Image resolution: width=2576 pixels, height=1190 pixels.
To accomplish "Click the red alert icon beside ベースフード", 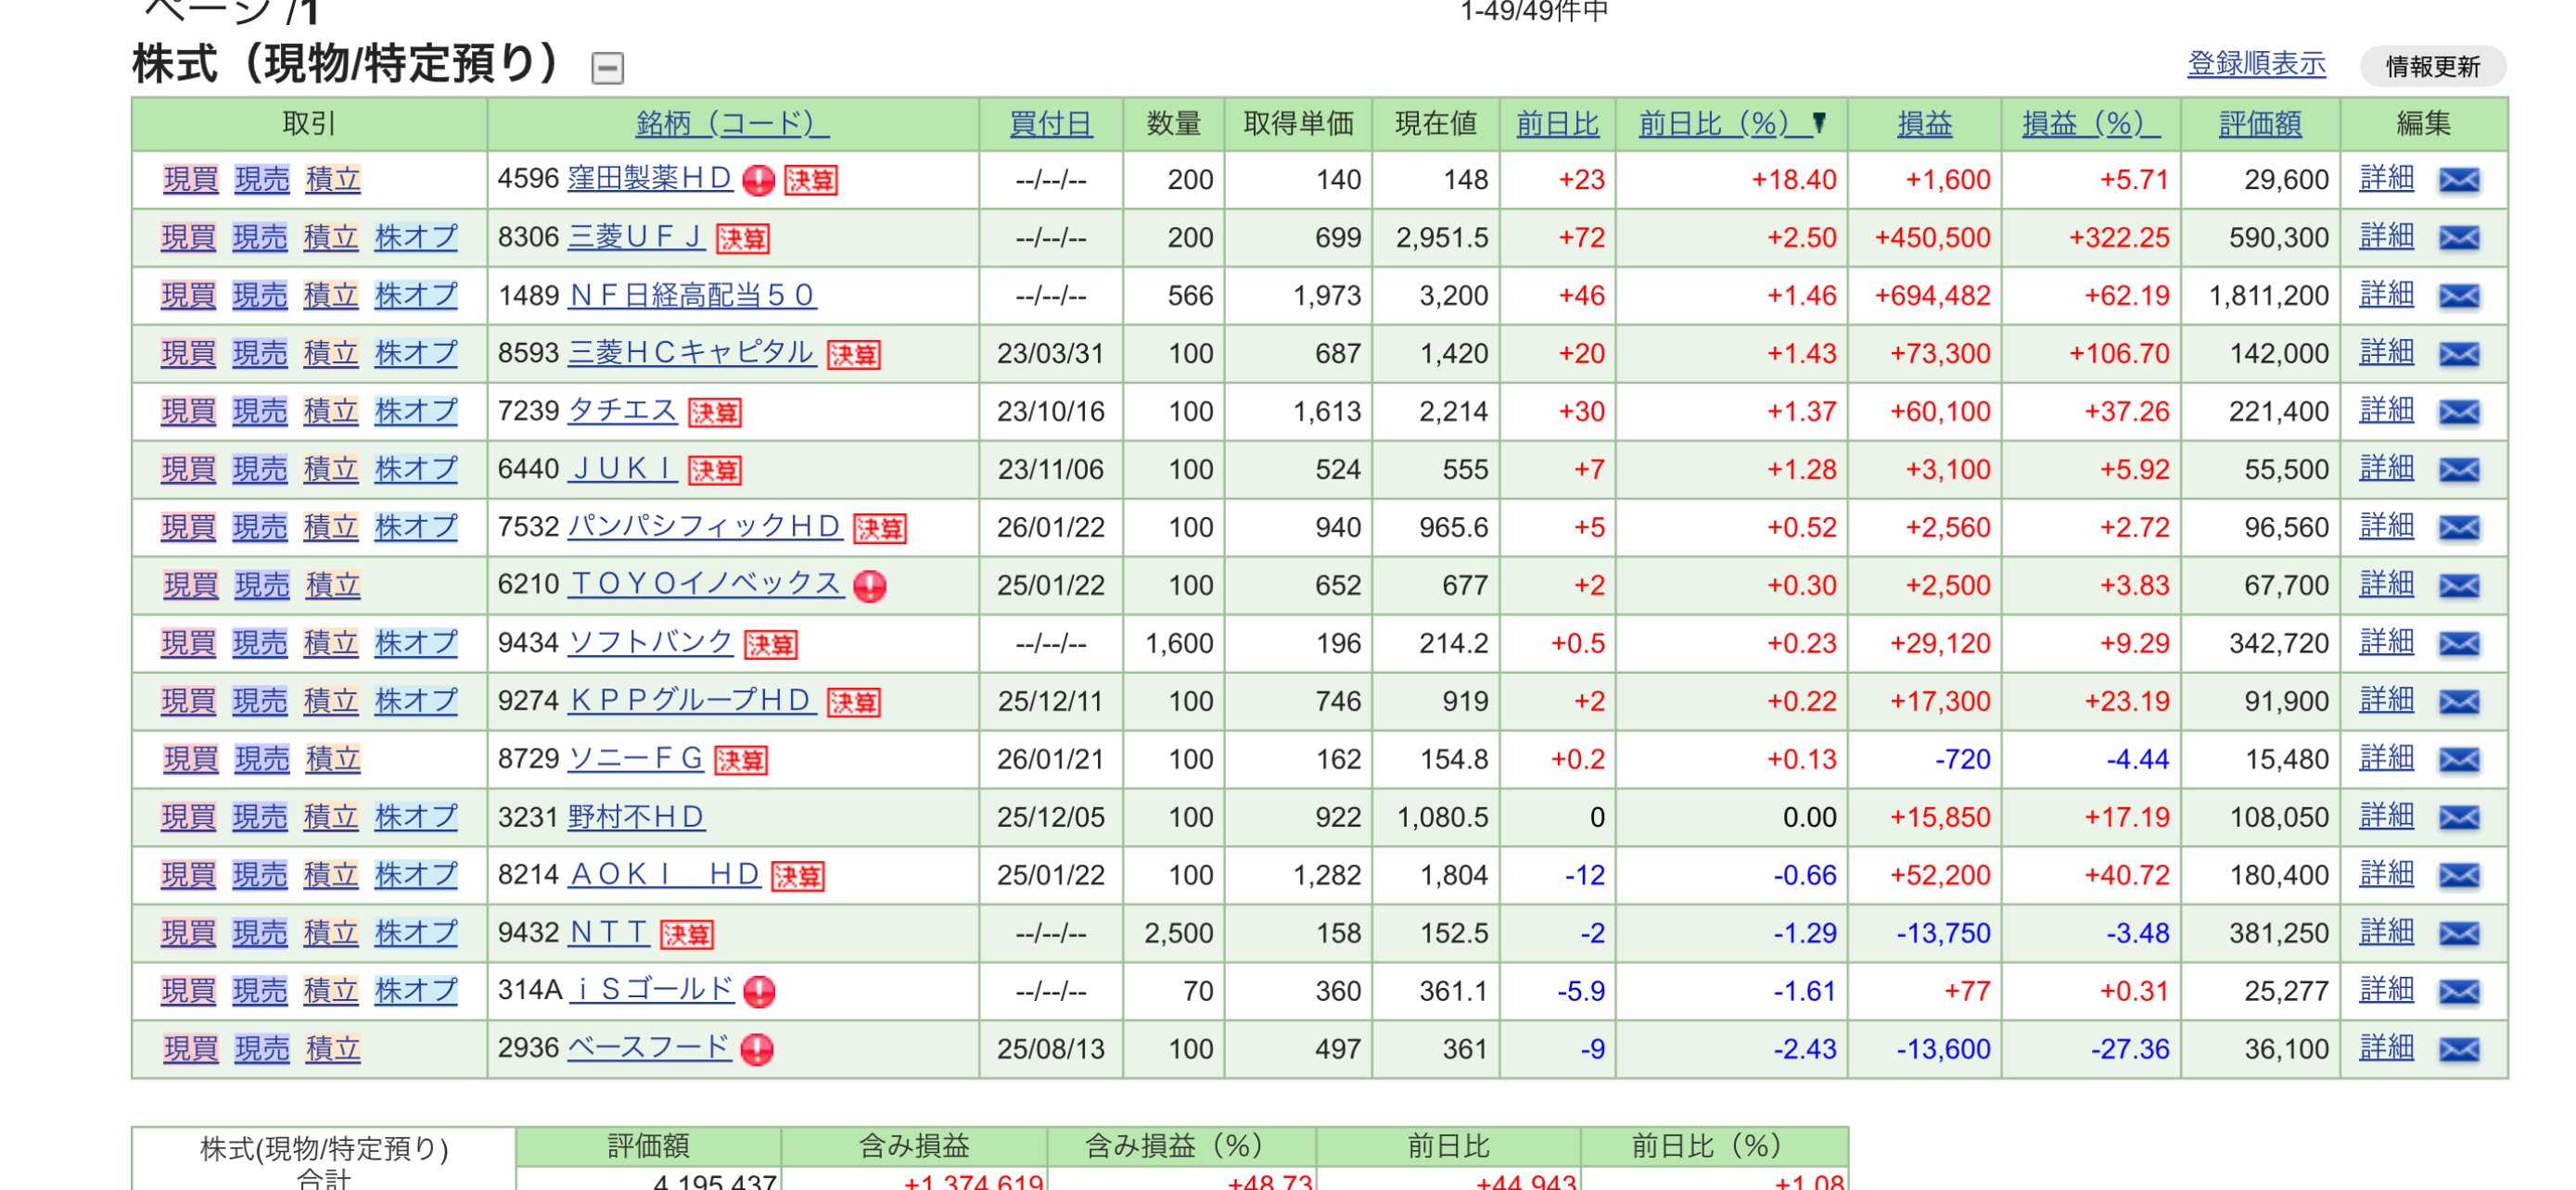I will (x=757, y=1049).
